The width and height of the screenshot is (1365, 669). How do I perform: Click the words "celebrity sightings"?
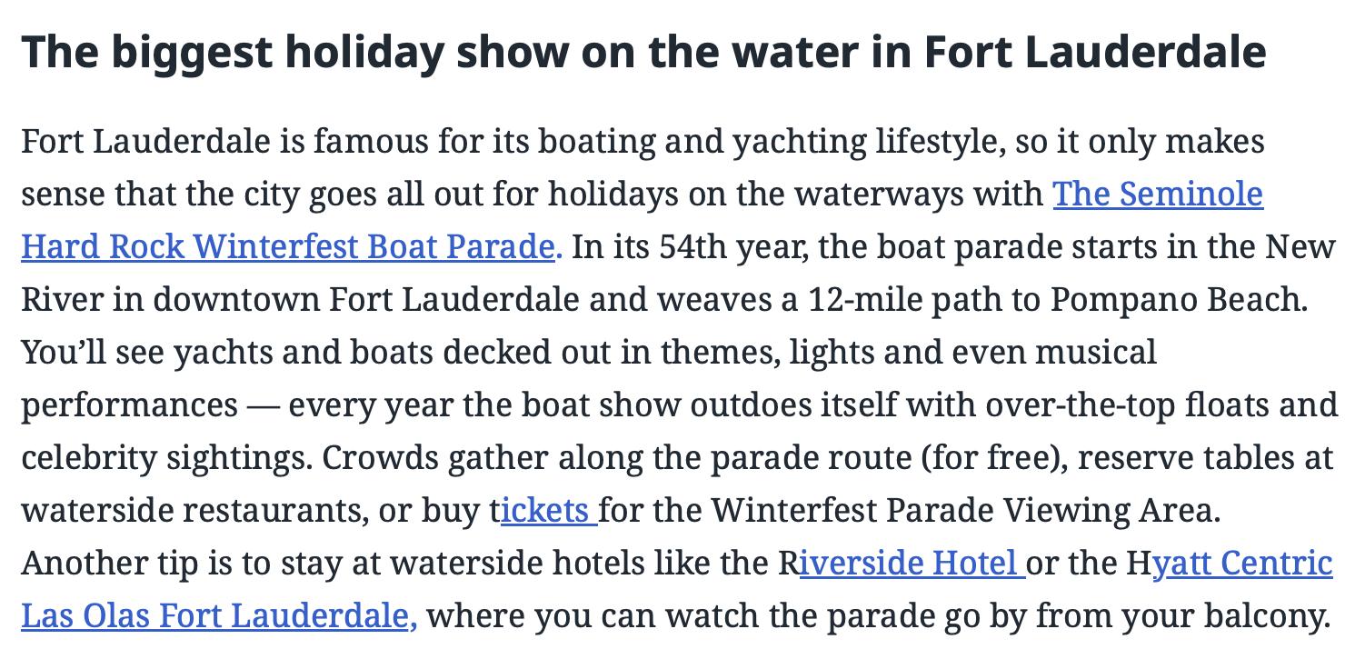[x=166, y=457]
